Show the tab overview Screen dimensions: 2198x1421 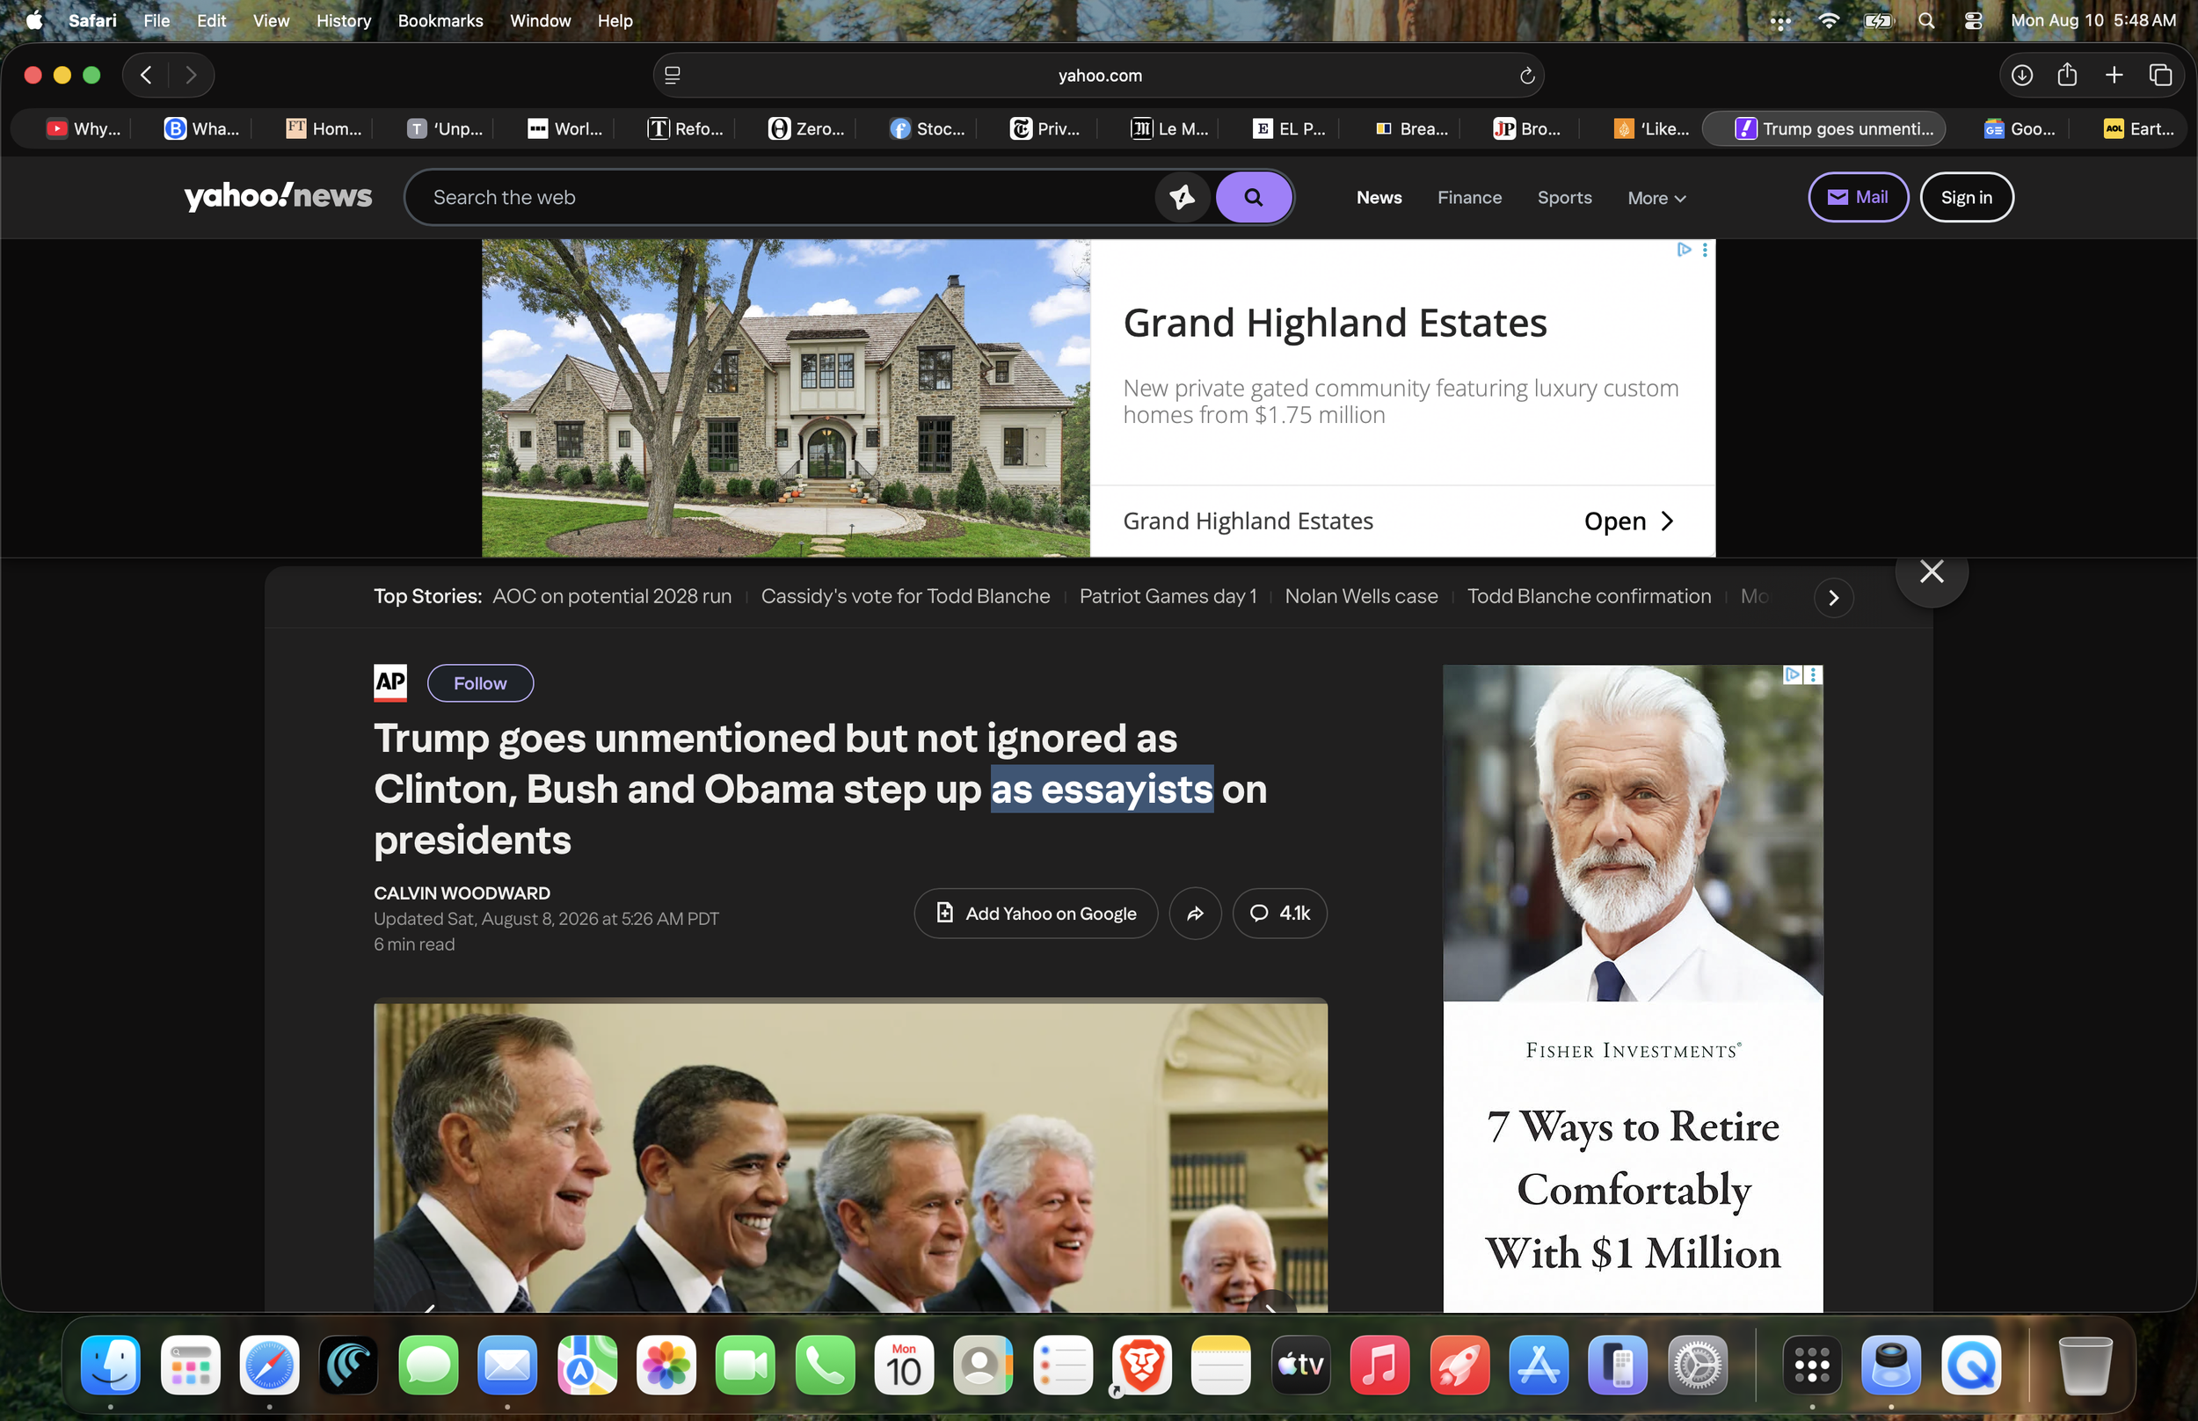click(2160, 75)
